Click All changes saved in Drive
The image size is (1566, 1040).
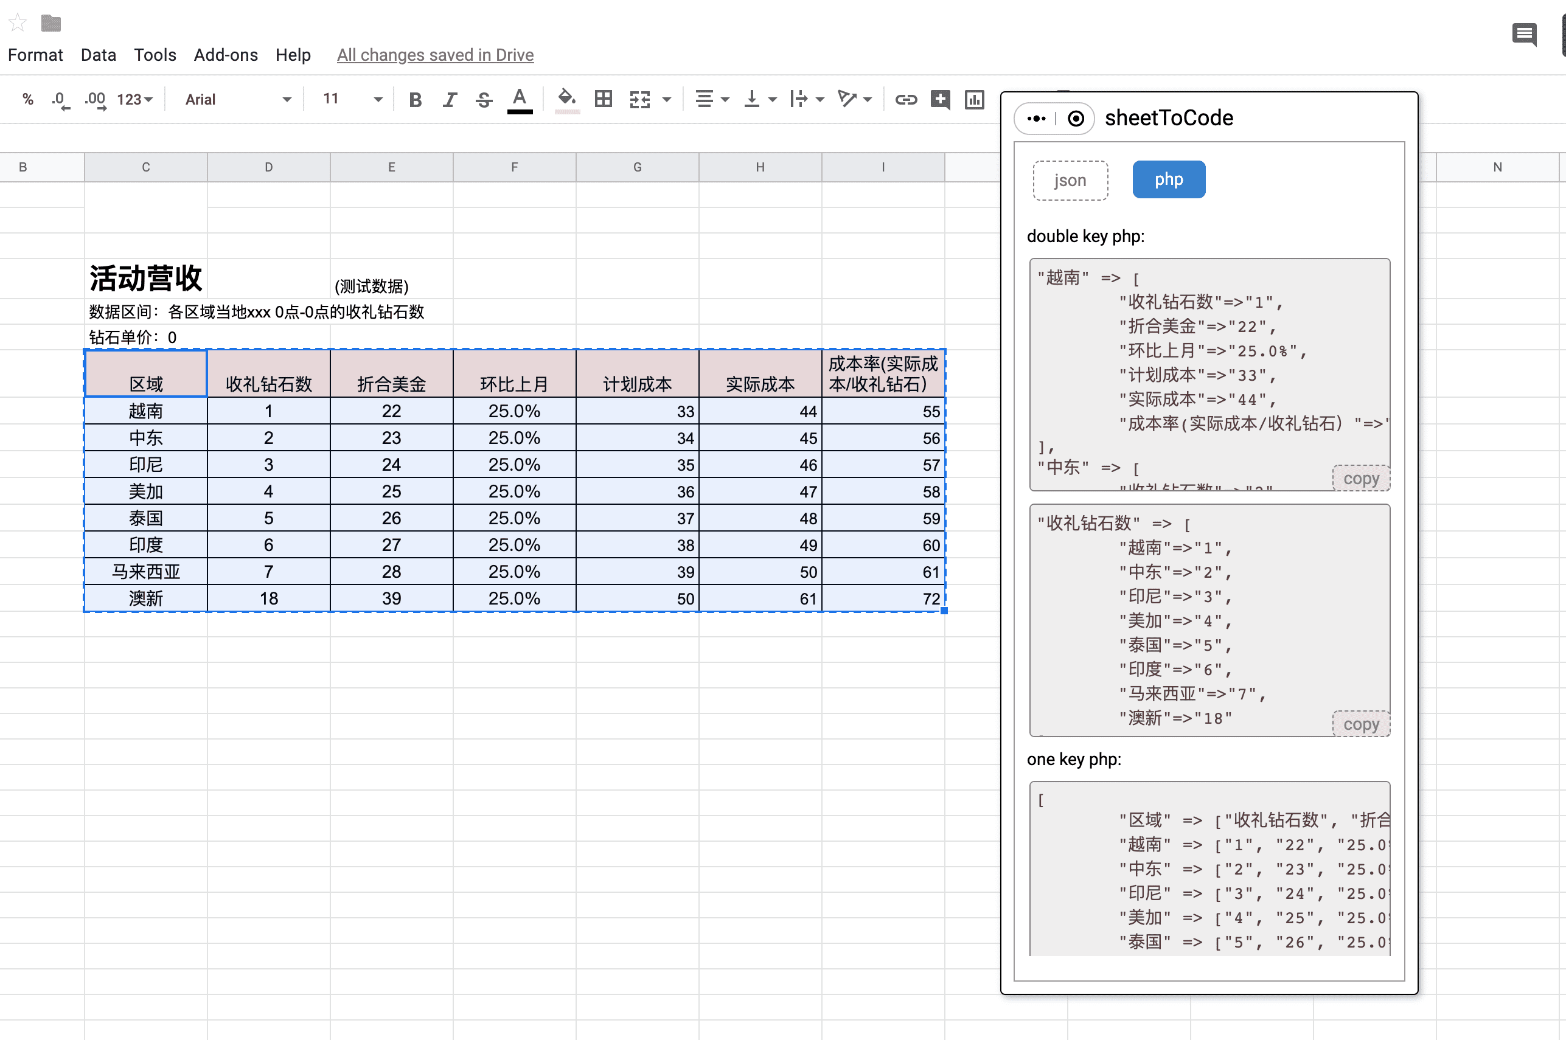tap(435, 55)
